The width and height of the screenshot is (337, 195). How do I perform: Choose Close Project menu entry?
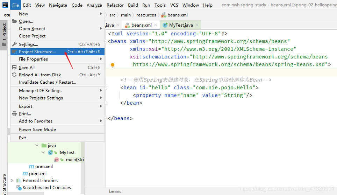[x=57, y=36]
